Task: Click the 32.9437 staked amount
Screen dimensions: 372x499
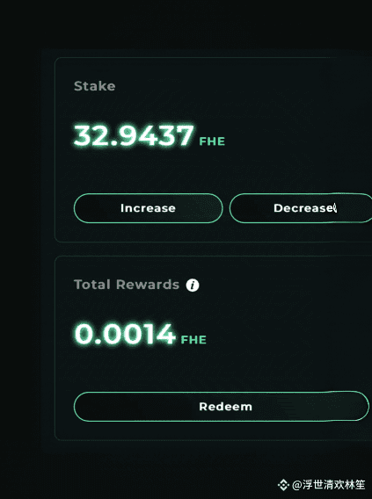Action: (x=134, y=136)
